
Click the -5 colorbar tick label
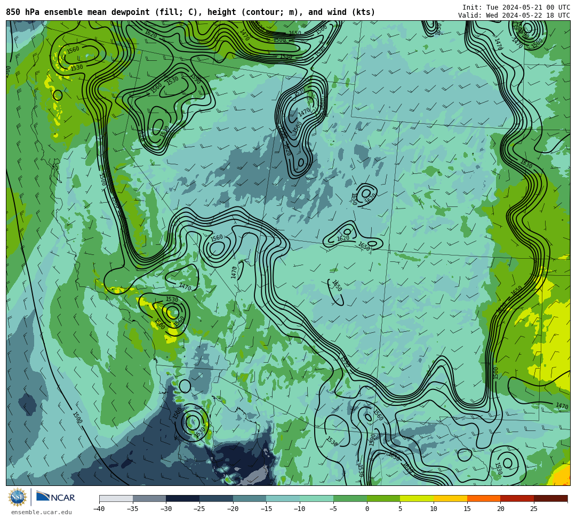333,509
